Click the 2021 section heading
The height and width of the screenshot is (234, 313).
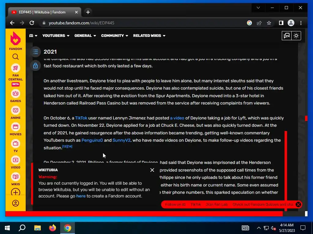(50, 52)
